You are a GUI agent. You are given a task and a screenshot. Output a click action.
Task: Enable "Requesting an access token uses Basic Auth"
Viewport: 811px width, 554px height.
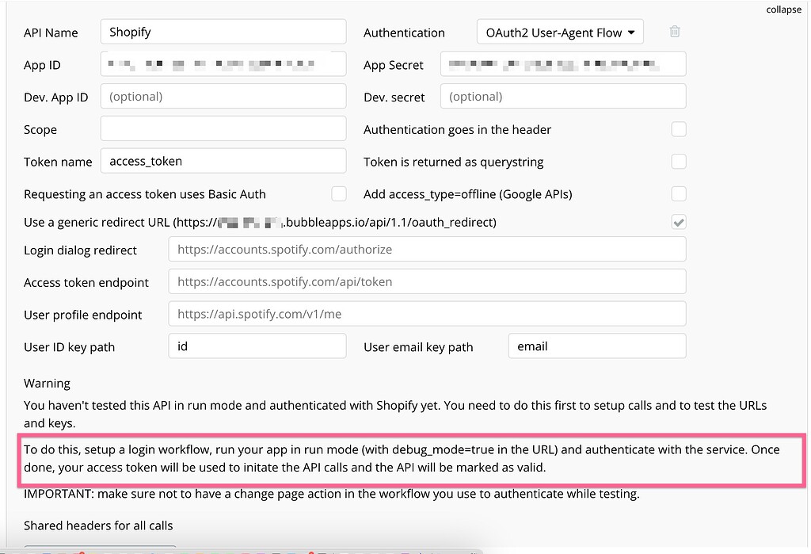[339, 193]
